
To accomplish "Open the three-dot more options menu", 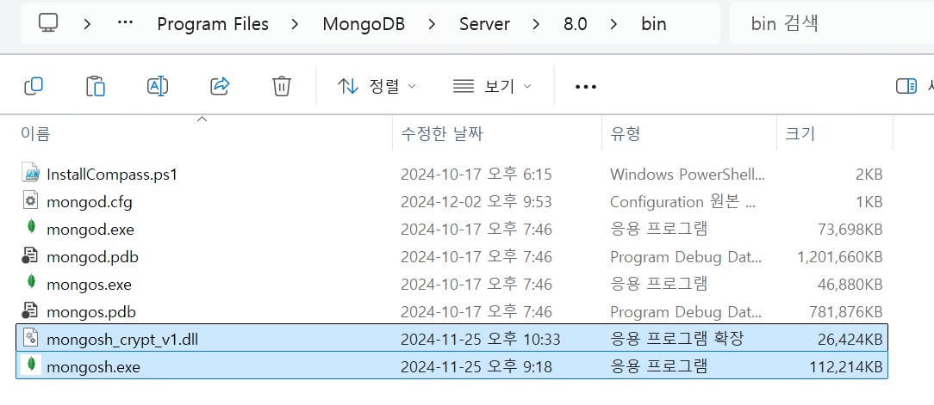I will [586, 87].
